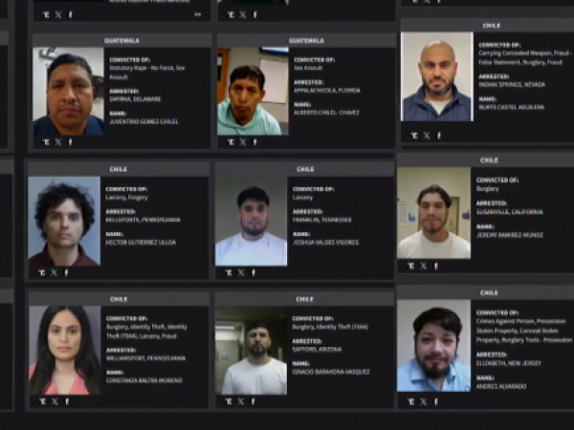Screen dimensions: 574x430
Task: Open Hector Gutierrez Ulloa mugshot photo
Action: pyautogui.click(x=64, y=221)
